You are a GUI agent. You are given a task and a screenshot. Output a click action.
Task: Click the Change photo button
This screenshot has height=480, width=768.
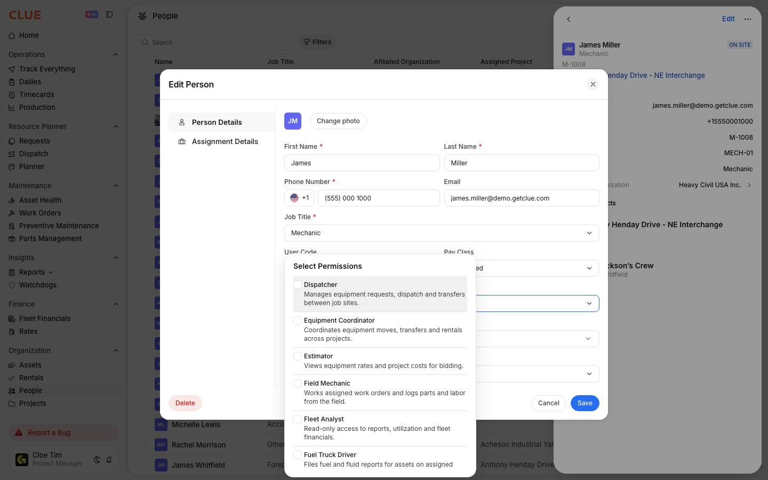338,121
